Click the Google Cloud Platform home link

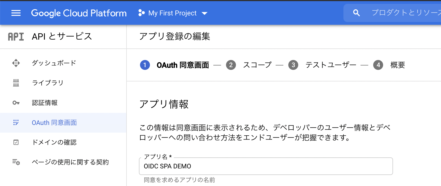point(79,13)
